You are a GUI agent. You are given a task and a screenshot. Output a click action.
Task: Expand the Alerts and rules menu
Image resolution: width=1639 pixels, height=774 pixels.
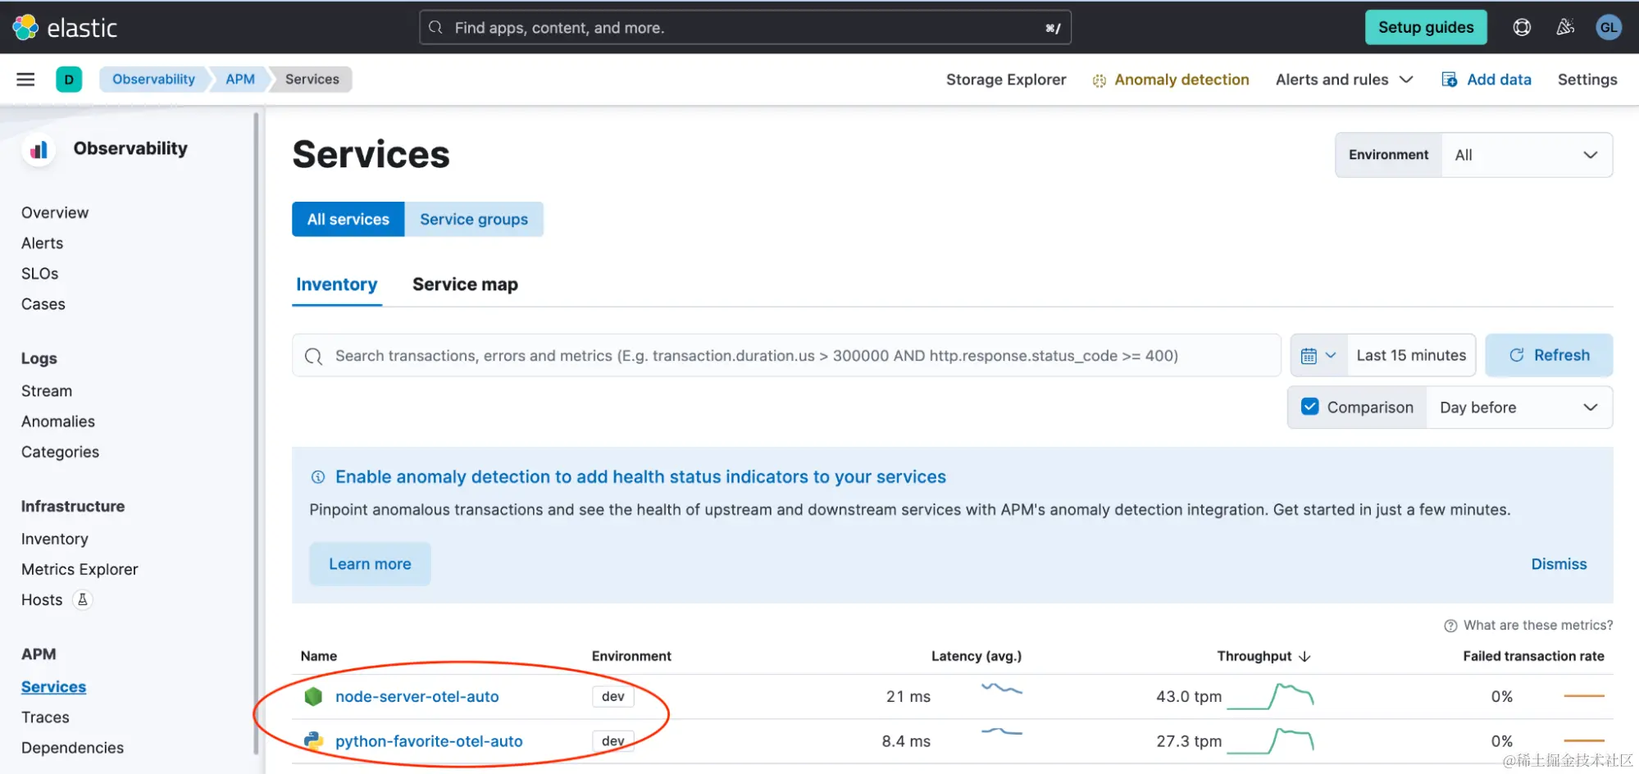coord(1345,80)
